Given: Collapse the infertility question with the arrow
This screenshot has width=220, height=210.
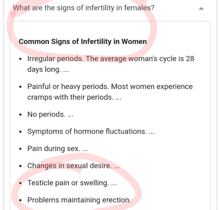Looking at the screenshot, I should [x=201, y=9].
